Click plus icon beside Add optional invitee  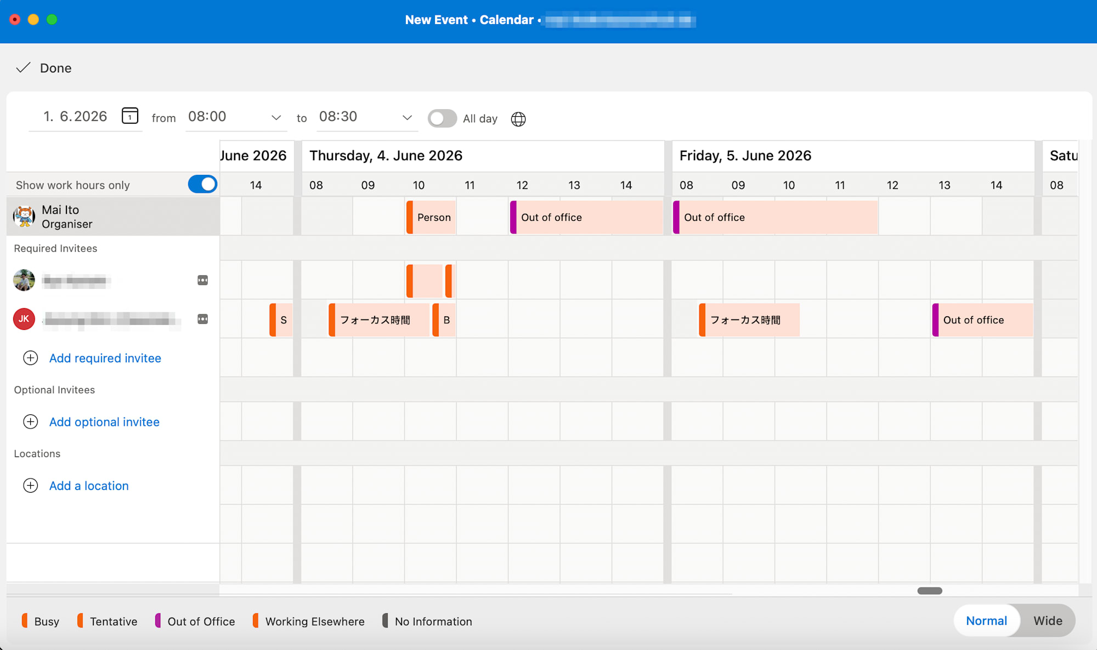click(31, 421)
